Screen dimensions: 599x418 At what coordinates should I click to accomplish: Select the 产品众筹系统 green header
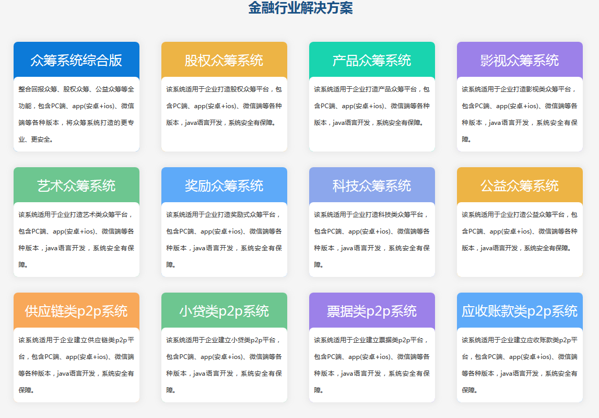[372, 60]
